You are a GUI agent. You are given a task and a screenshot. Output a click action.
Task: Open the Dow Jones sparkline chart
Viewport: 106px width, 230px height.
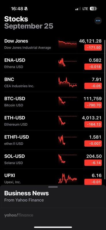point(67,45)
